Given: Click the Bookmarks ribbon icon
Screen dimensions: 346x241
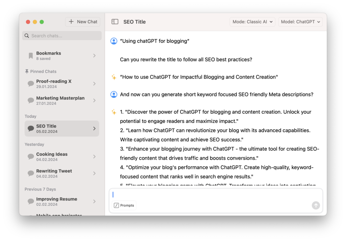Looking at the screenshot, I should [x=31, y=56].
